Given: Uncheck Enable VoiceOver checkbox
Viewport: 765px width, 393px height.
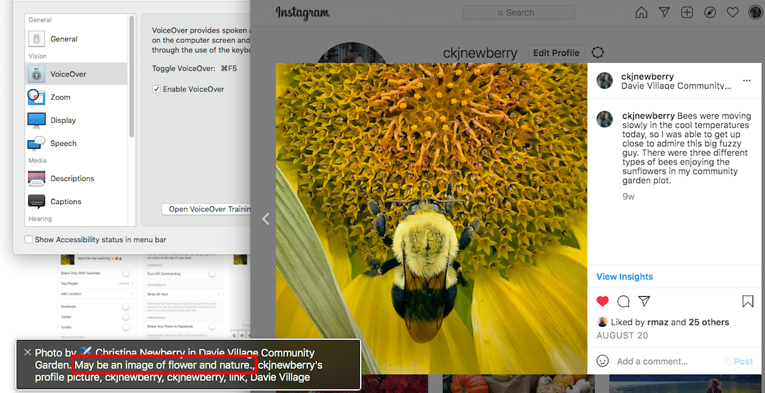Looking at the screenshot, I should pyautogui.click(x=156, y=89).
